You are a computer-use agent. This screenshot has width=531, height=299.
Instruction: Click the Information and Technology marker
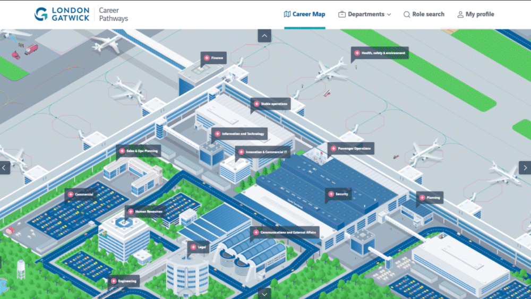[239, 134]
